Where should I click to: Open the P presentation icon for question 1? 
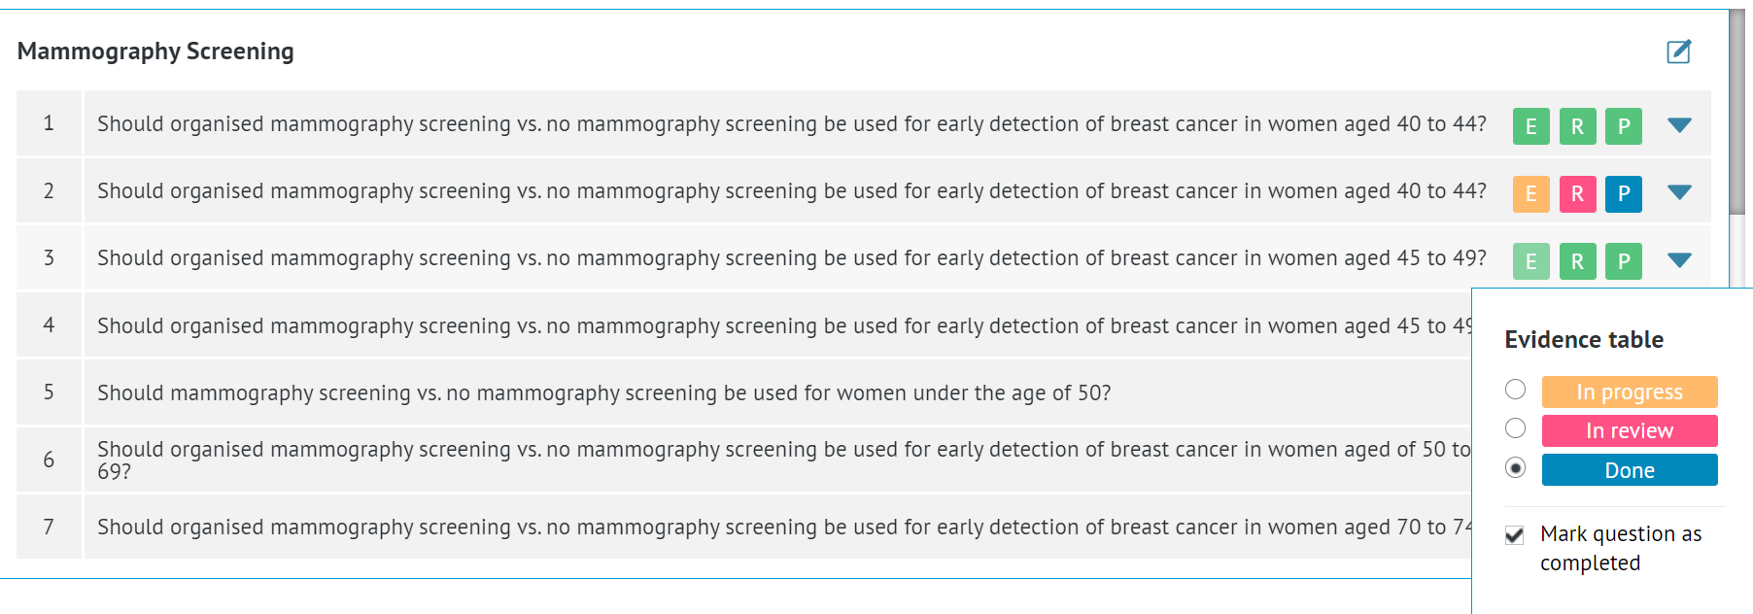coord(1623,126)
